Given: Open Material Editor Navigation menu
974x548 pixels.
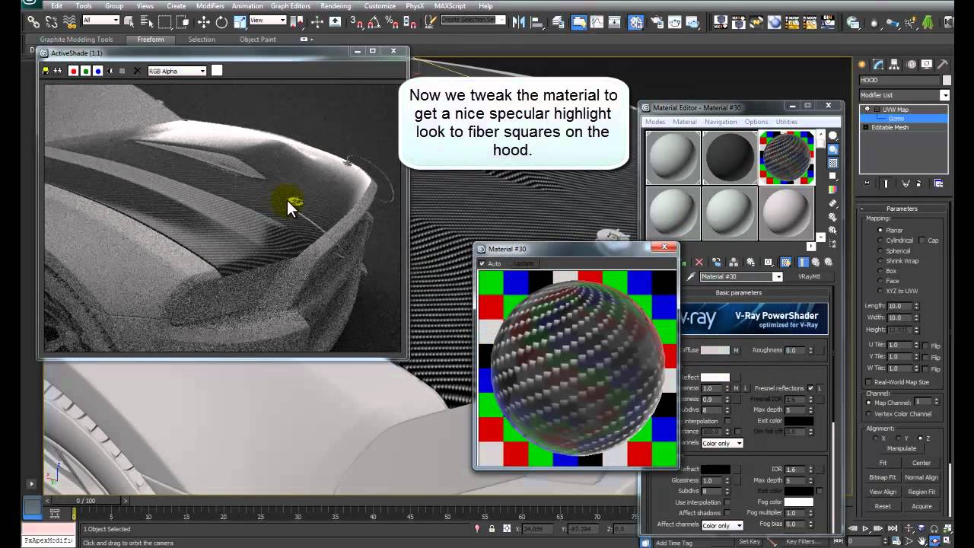Looking at the screenshot, I should [x=720, y=122].
